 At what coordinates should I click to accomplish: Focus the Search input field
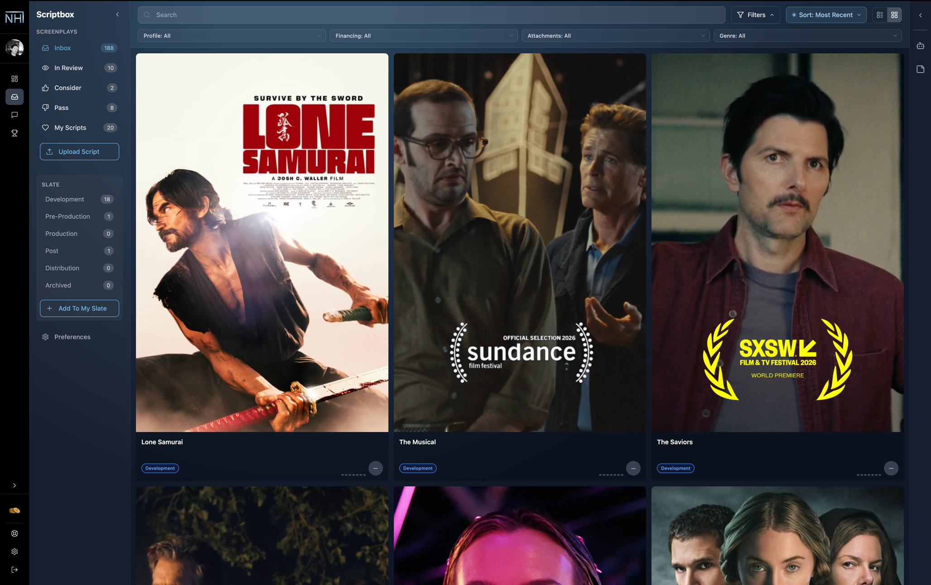click(431, 15)
